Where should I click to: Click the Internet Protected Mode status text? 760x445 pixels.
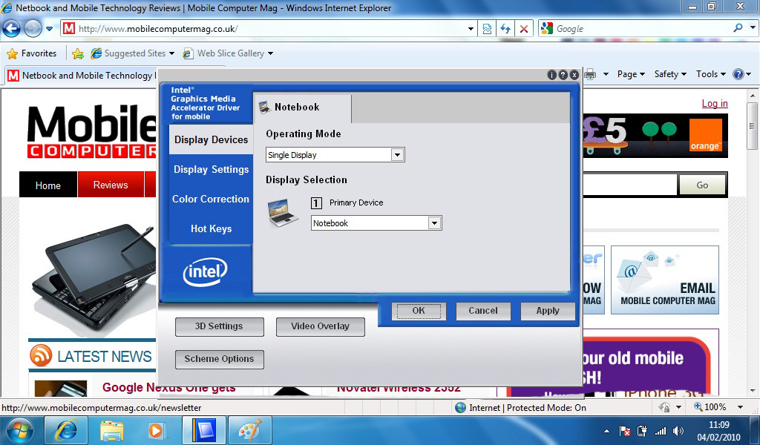[x=528, y=408]
